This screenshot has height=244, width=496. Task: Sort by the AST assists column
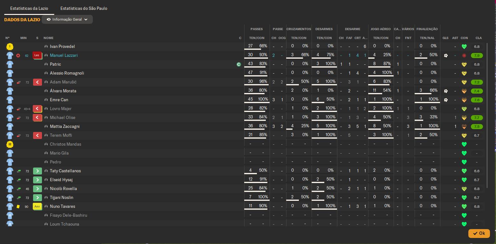click(x=455, y=38)
